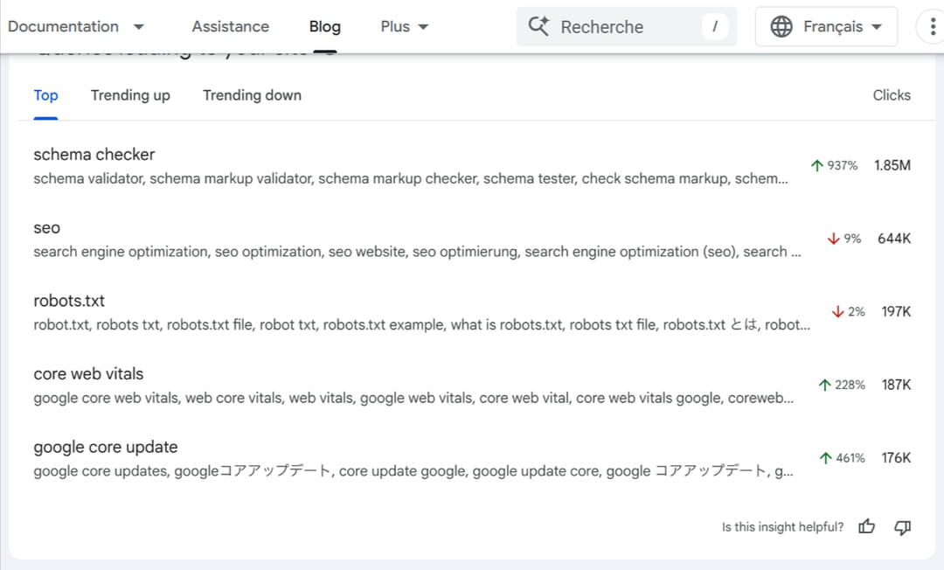This screenshot has height=570, width=944.
Task: Open the three-dot overflow menu
Action: (x=930, y=26)
